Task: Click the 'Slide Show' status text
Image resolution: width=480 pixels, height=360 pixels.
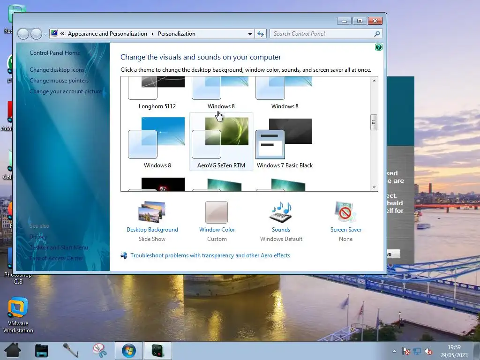Action: pos(152,239)
